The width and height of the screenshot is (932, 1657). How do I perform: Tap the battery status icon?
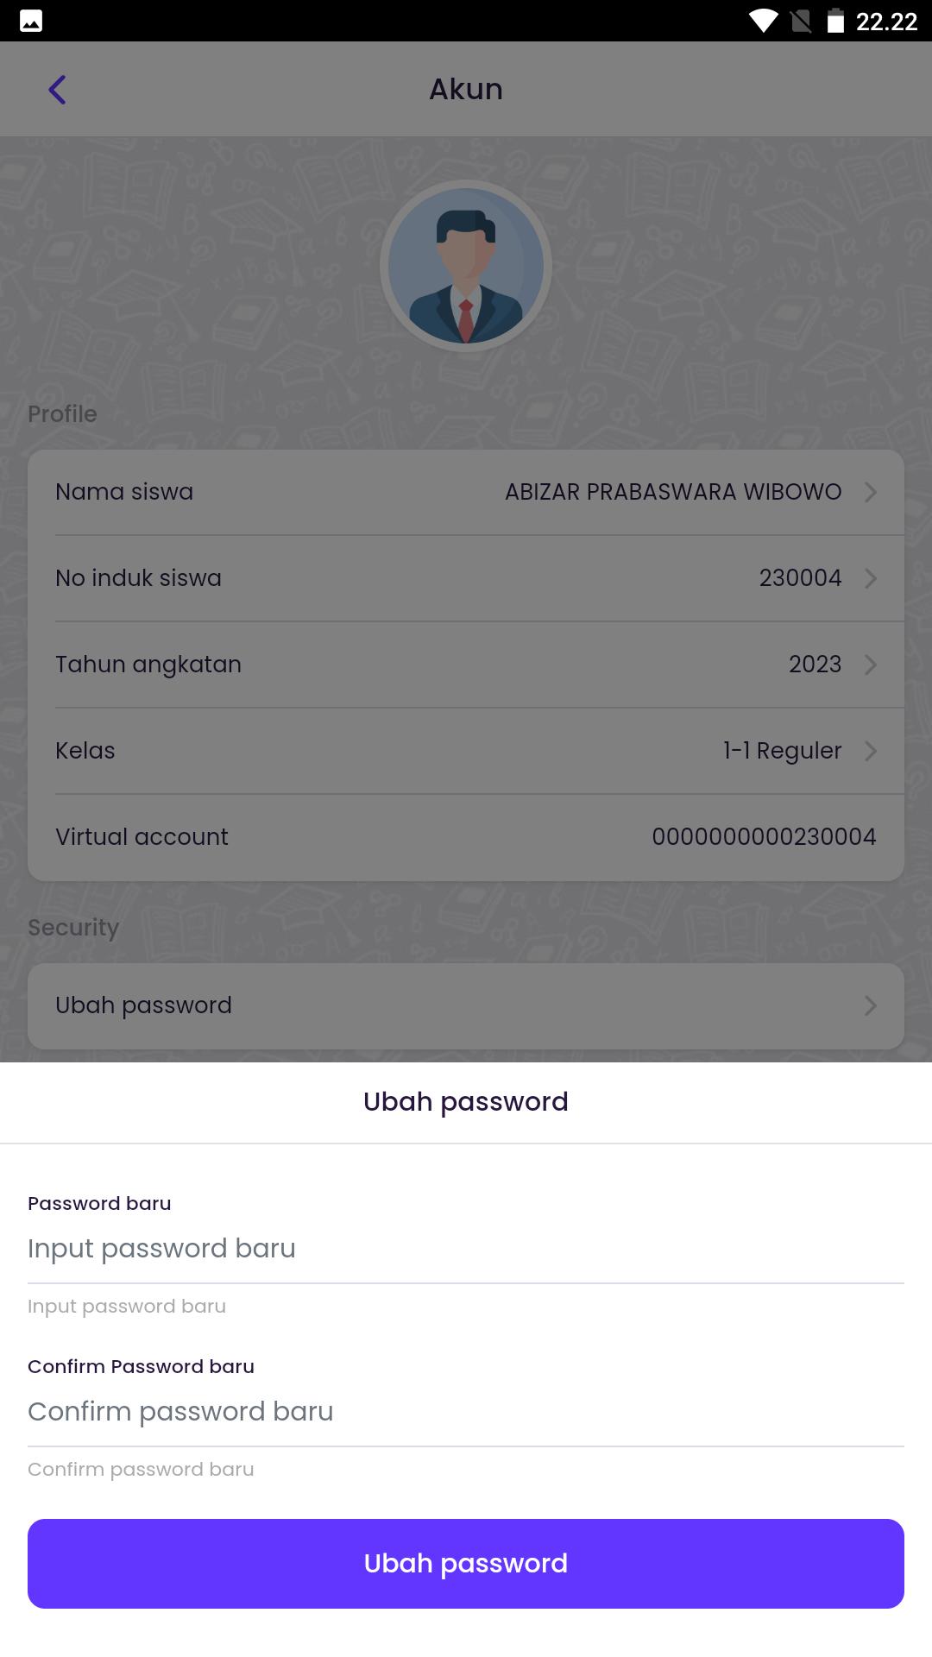pos(835,21)
